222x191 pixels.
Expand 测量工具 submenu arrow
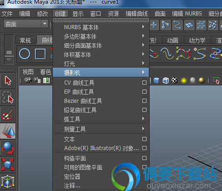pos(143,129)
